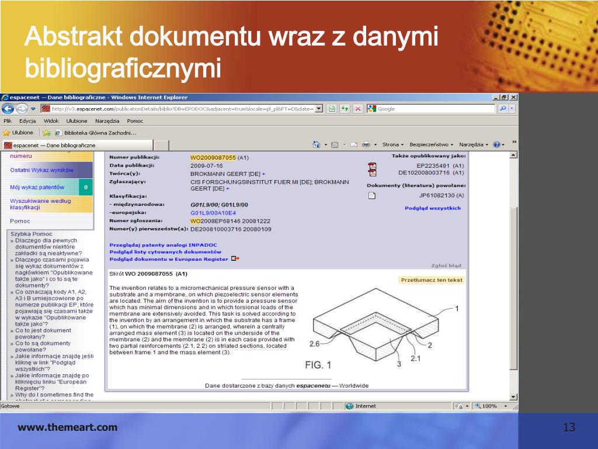Screen dimensions: 598x449
Task: Select application number 2008EP68146 20081222 text
Action: pos(235,221)
